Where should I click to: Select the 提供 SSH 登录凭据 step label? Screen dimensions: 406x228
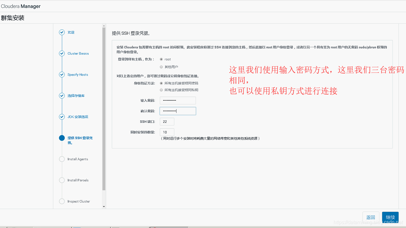[80, 140]
